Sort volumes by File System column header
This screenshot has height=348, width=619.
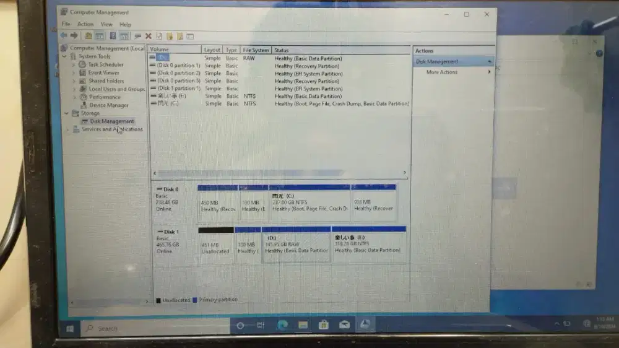(x=256, y=50)
